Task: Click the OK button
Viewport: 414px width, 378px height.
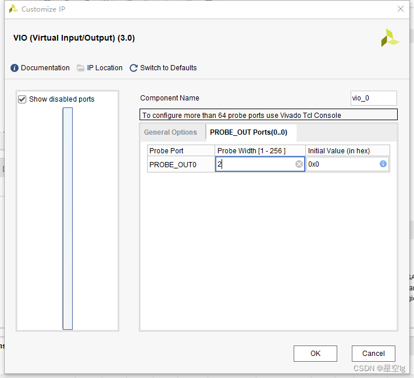Action: point(315,354)
